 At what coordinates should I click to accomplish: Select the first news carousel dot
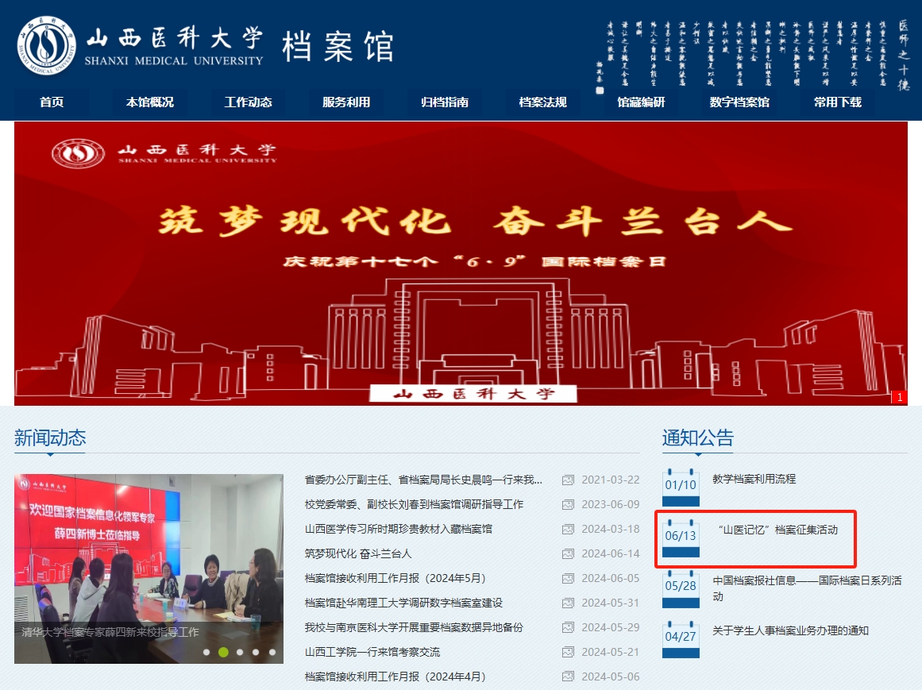(206, 652)
